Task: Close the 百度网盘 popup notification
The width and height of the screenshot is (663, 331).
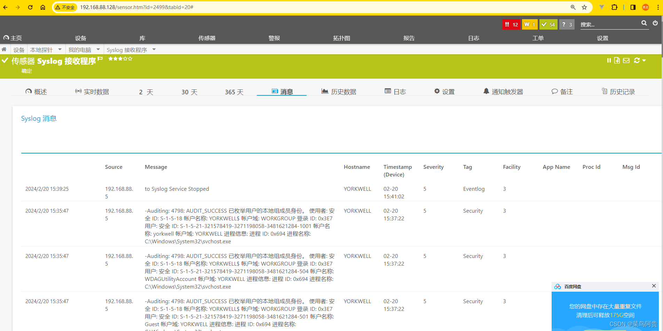Action: click(x=654, y=286)
